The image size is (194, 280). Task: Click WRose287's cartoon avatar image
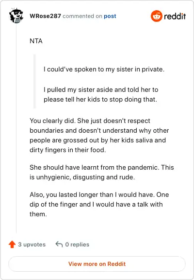pos(16,16)
